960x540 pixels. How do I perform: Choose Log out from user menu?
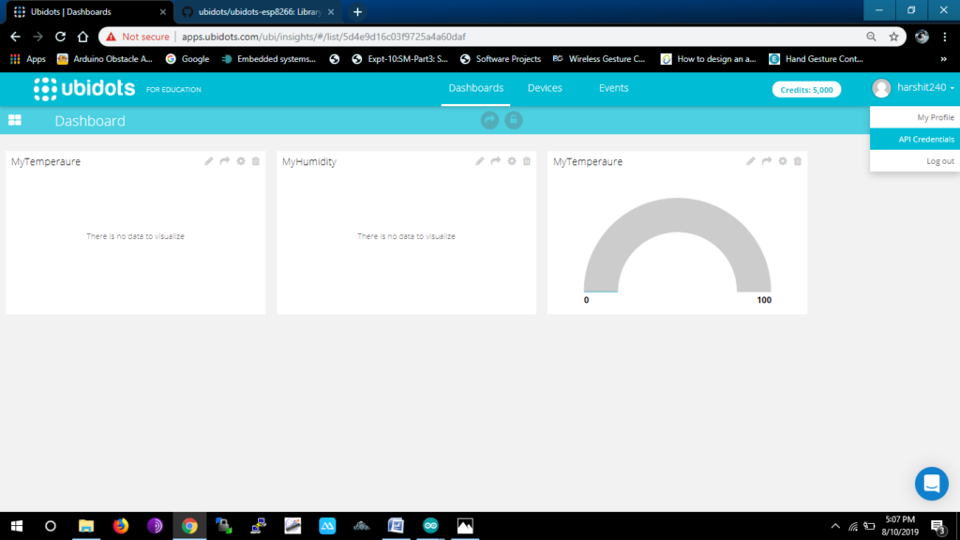click(x=915, y=161)
